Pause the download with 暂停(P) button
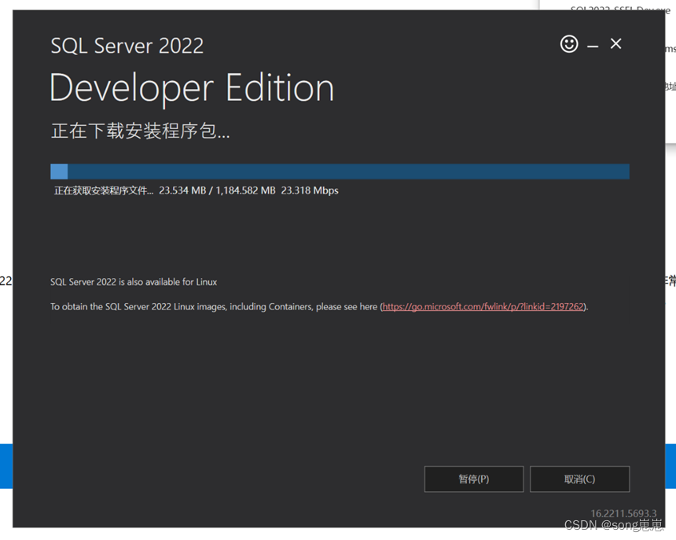This screenshot has width=676, height=540. tap(474, 479)
